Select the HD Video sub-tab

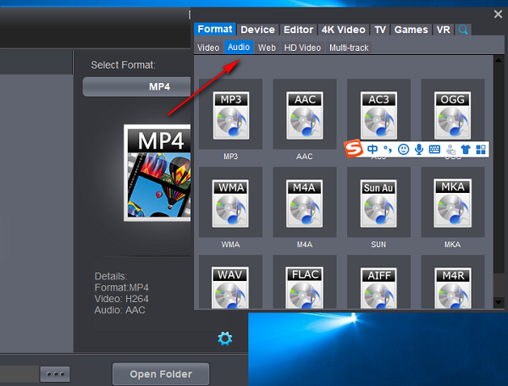click(302, 47)
